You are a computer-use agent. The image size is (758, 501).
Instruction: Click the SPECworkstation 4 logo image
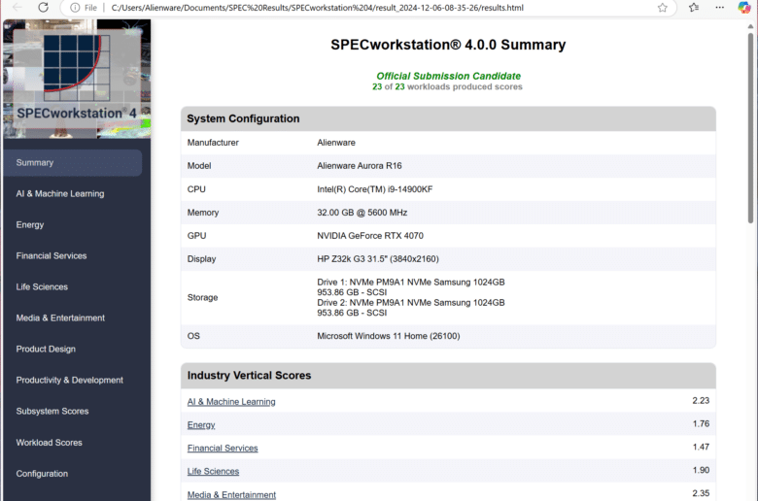point(77,79)
